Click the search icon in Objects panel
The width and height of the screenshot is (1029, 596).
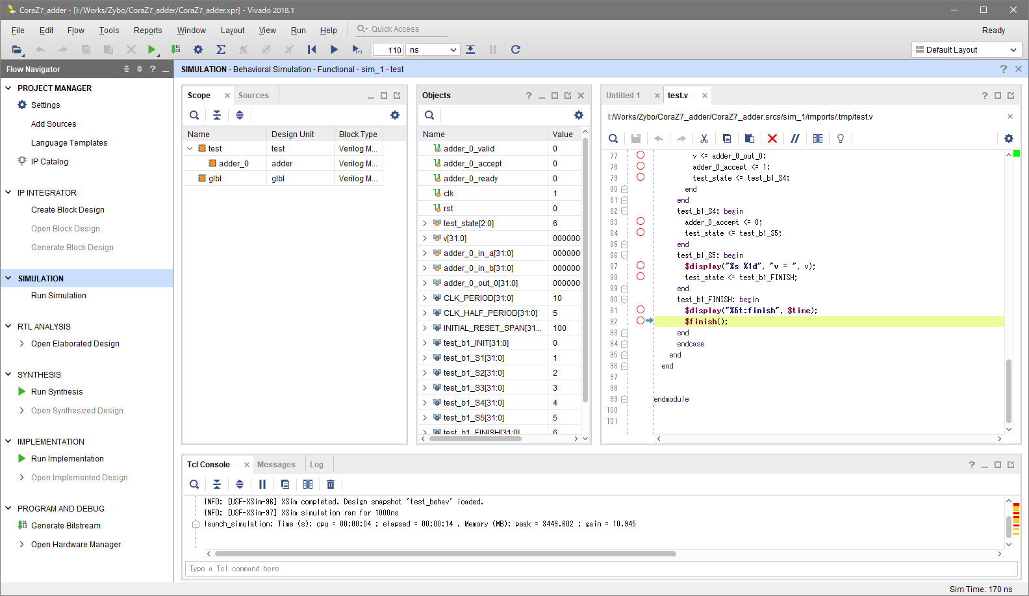tap(429, 115)
